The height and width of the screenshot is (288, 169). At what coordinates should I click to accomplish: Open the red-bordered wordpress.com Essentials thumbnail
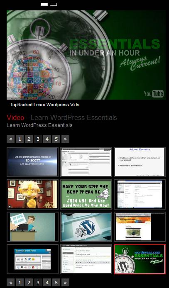coord(140,259)
